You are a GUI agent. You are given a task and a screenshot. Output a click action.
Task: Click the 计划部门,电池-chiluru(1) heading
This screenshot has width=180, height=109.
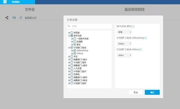click(x=129, y=49)
